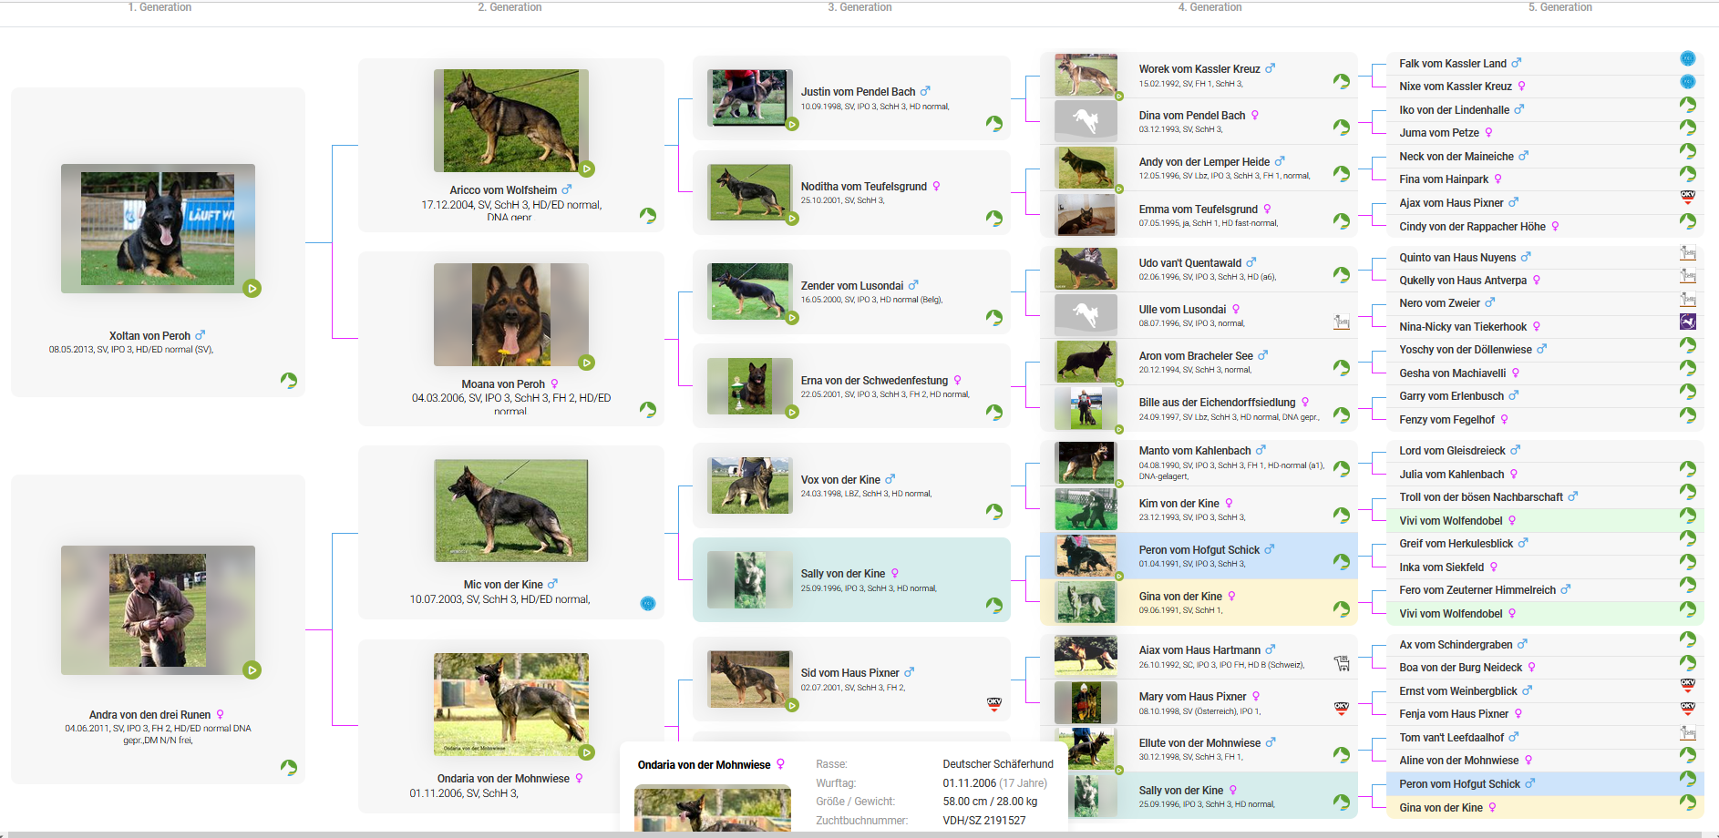This screenshot has width=1719, height=838.
Task: Click Vox von der Kine dog photo
Action: (x=750, y=485)
